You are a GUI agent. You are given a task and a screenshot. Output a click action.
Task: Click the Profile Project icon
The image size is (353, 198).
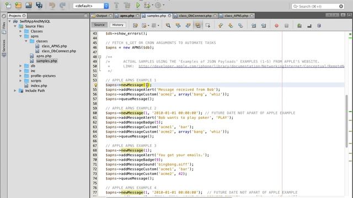pos(158,5)
